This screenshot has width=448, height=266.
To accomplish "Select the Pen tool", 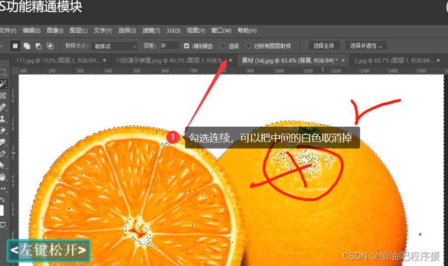I will [x=3, y=154].
